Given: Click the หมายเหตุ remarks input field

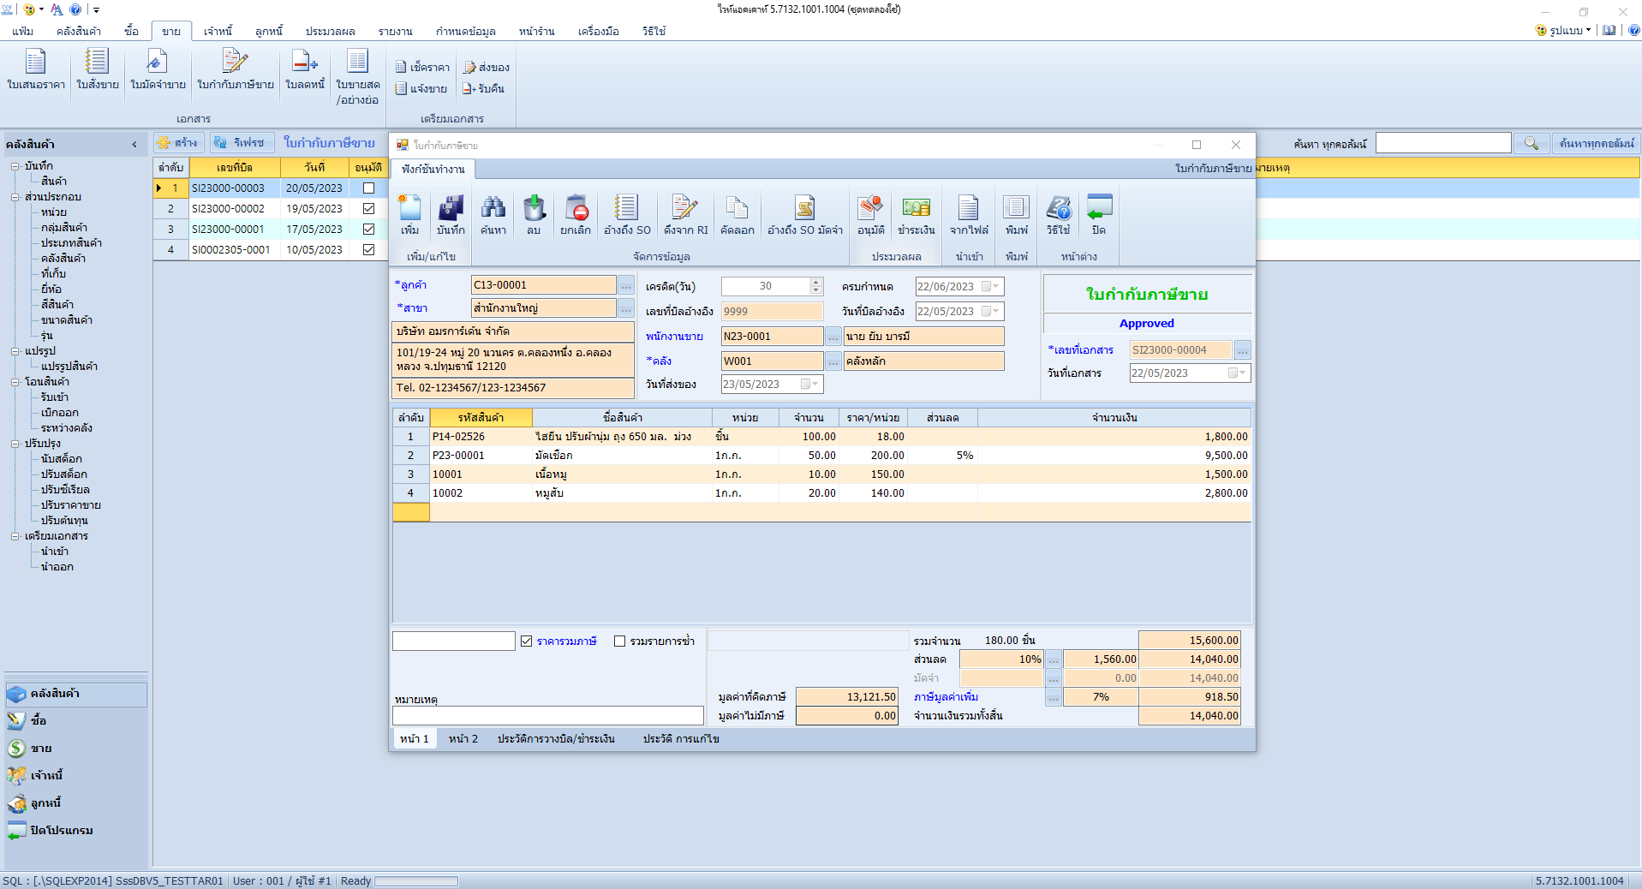Looking at the screenshot, I should click(548, 716).
